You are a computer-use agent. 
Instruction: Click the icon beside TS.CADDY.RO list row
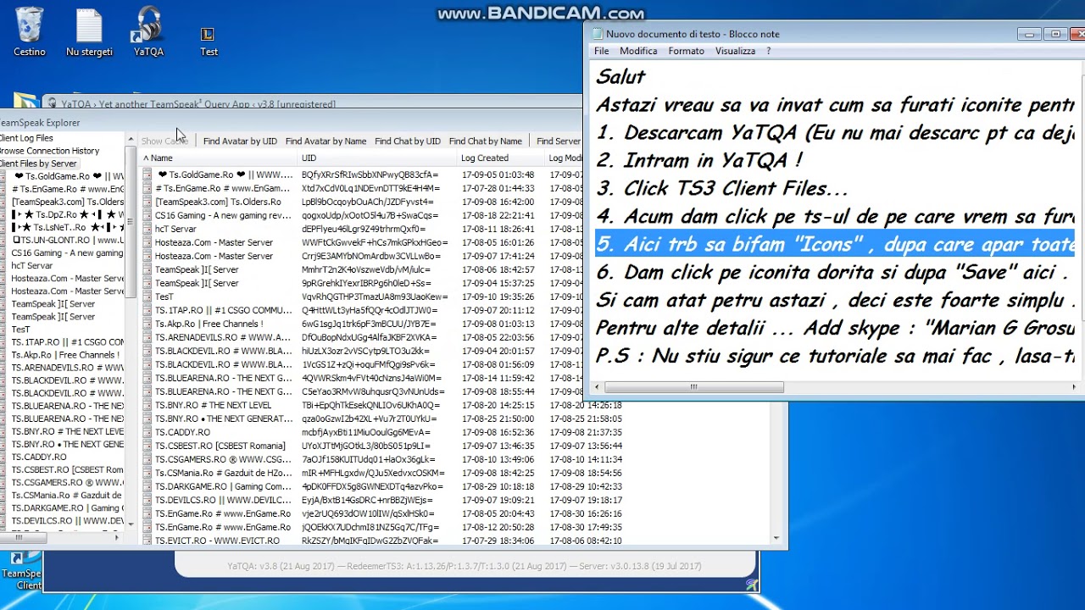[x=147, y=432]
